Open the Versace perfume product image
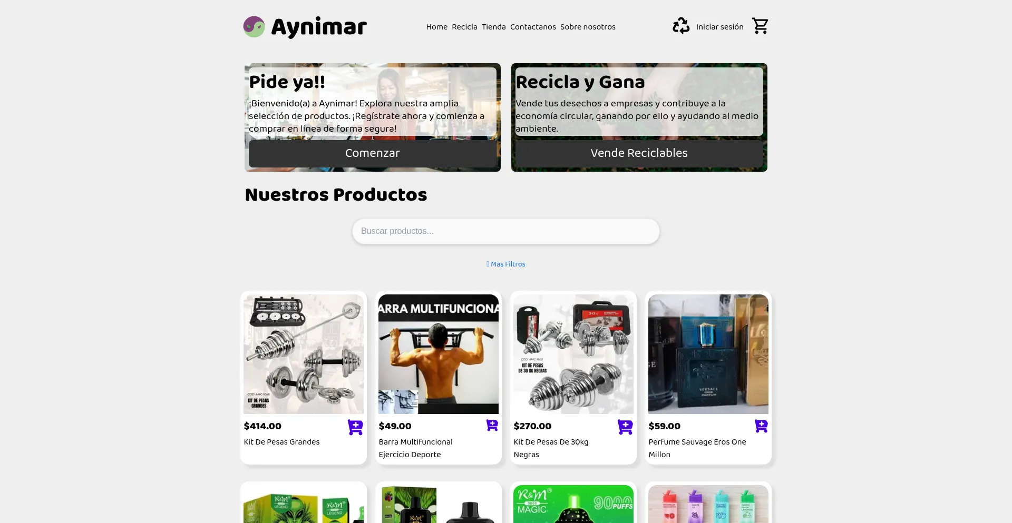 click(708, 354)
